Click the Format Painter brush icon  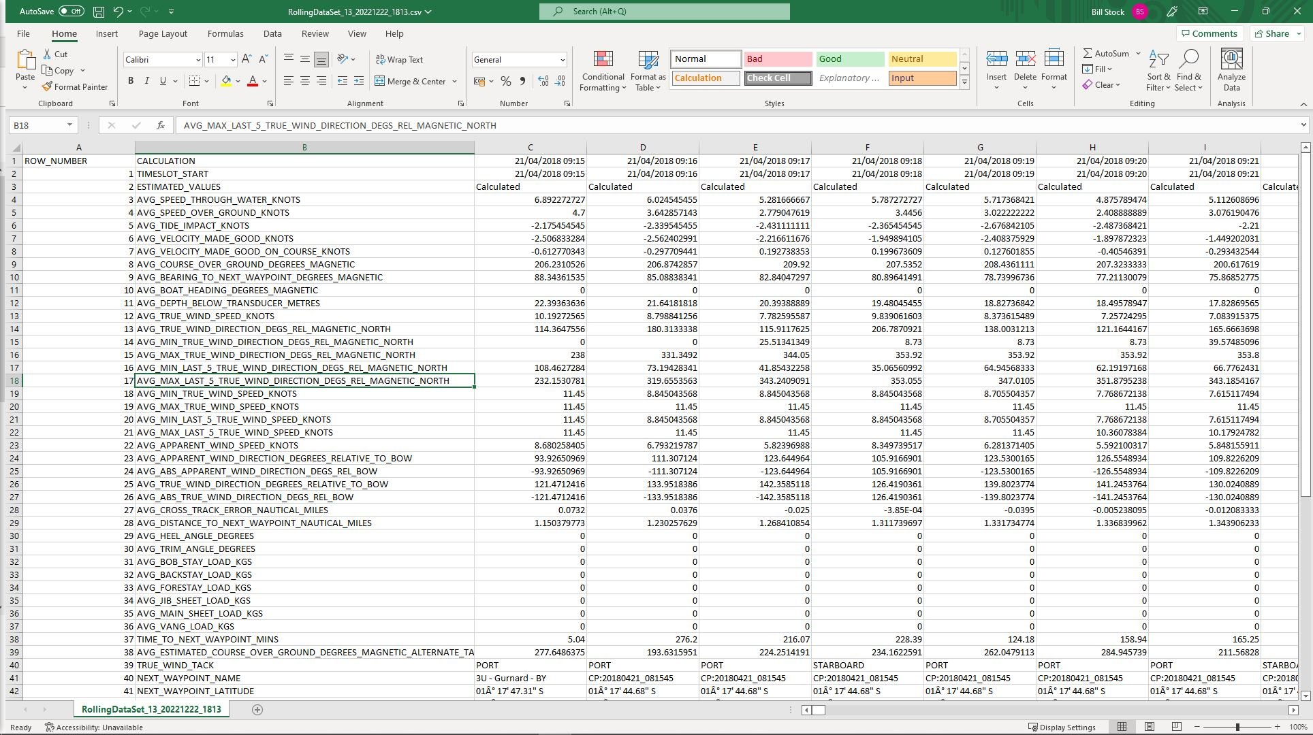click(47, 87)
